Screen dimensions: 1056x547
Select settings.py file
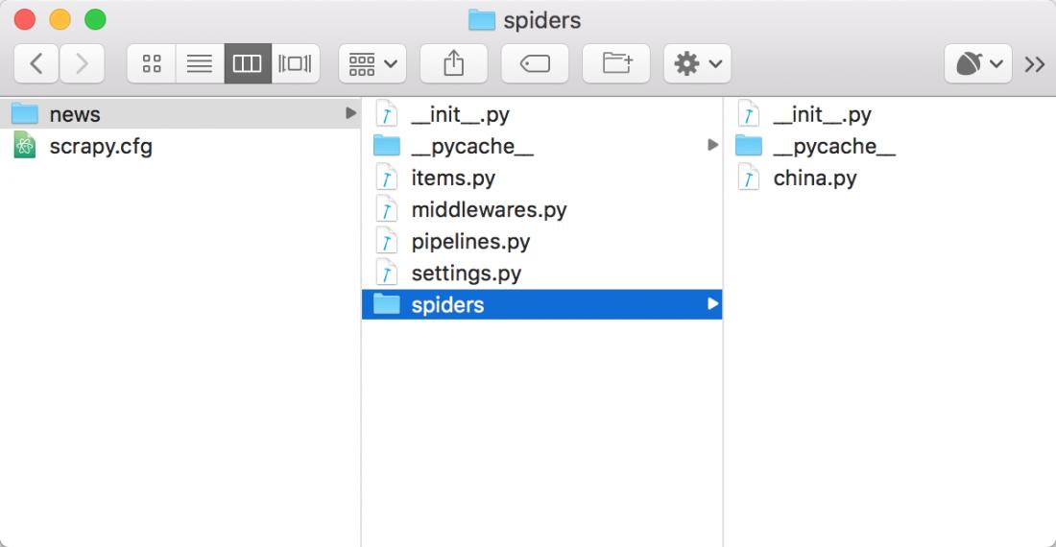(541, 273)
